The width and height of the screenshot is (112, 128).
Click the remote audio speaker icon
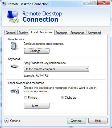click(14, 46)
